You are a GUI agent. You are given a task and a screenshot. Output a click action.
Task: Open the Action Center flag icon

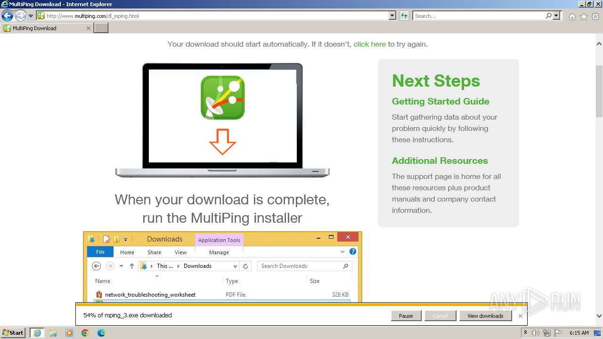(x=557, y=333)
